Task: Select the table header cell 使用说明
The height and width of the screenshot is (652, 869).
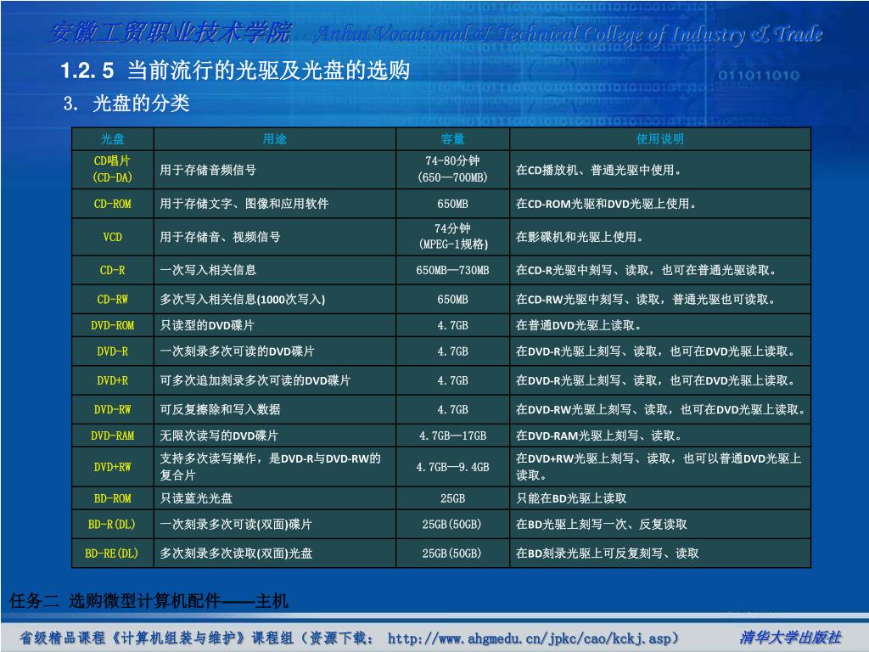Action: tap(659, 138)
